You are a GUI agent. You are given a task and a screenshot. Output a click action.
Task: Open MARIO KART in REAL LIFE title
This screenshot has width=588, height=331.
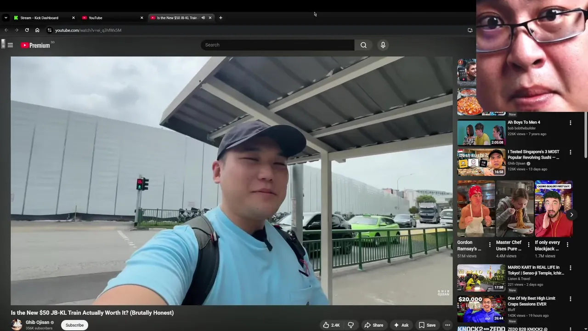pyautogui.click(x=536, y=270)
